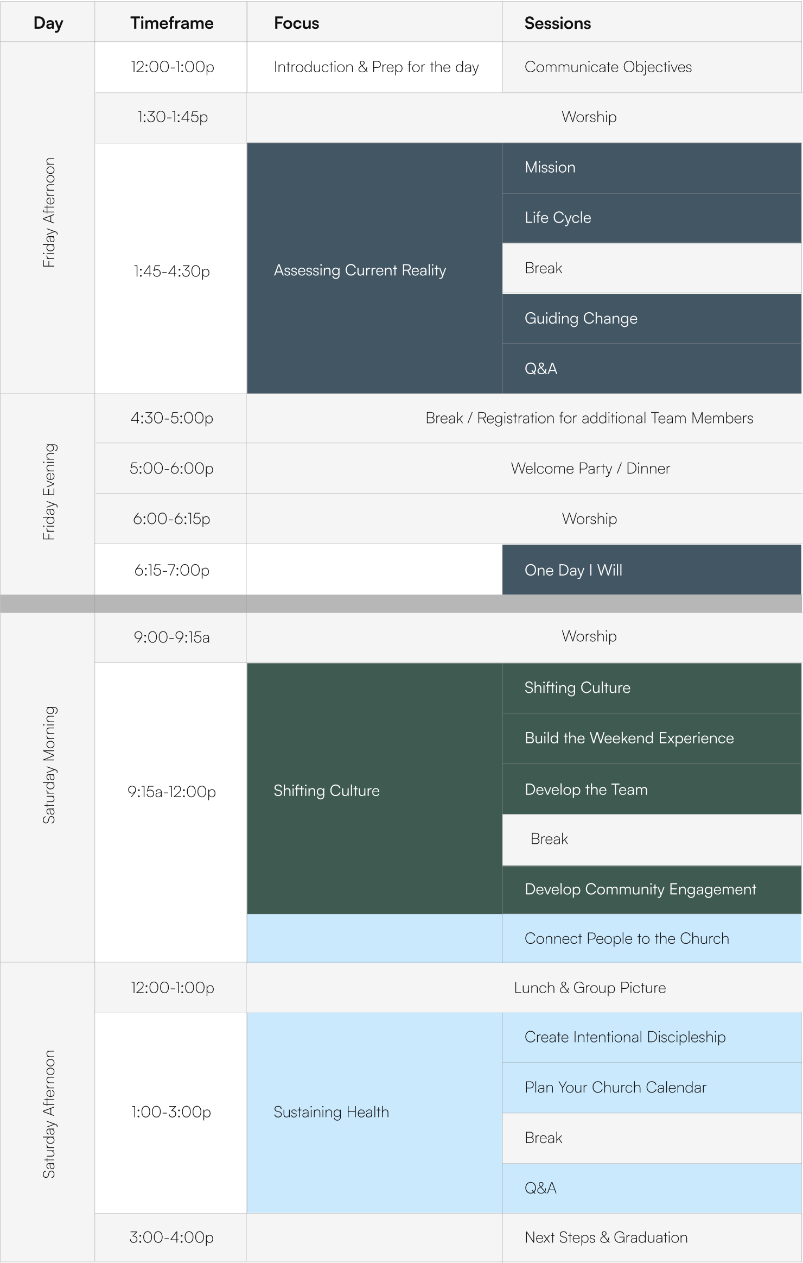Select the Mission session block
803x1263 pixels.
point(652,168)
